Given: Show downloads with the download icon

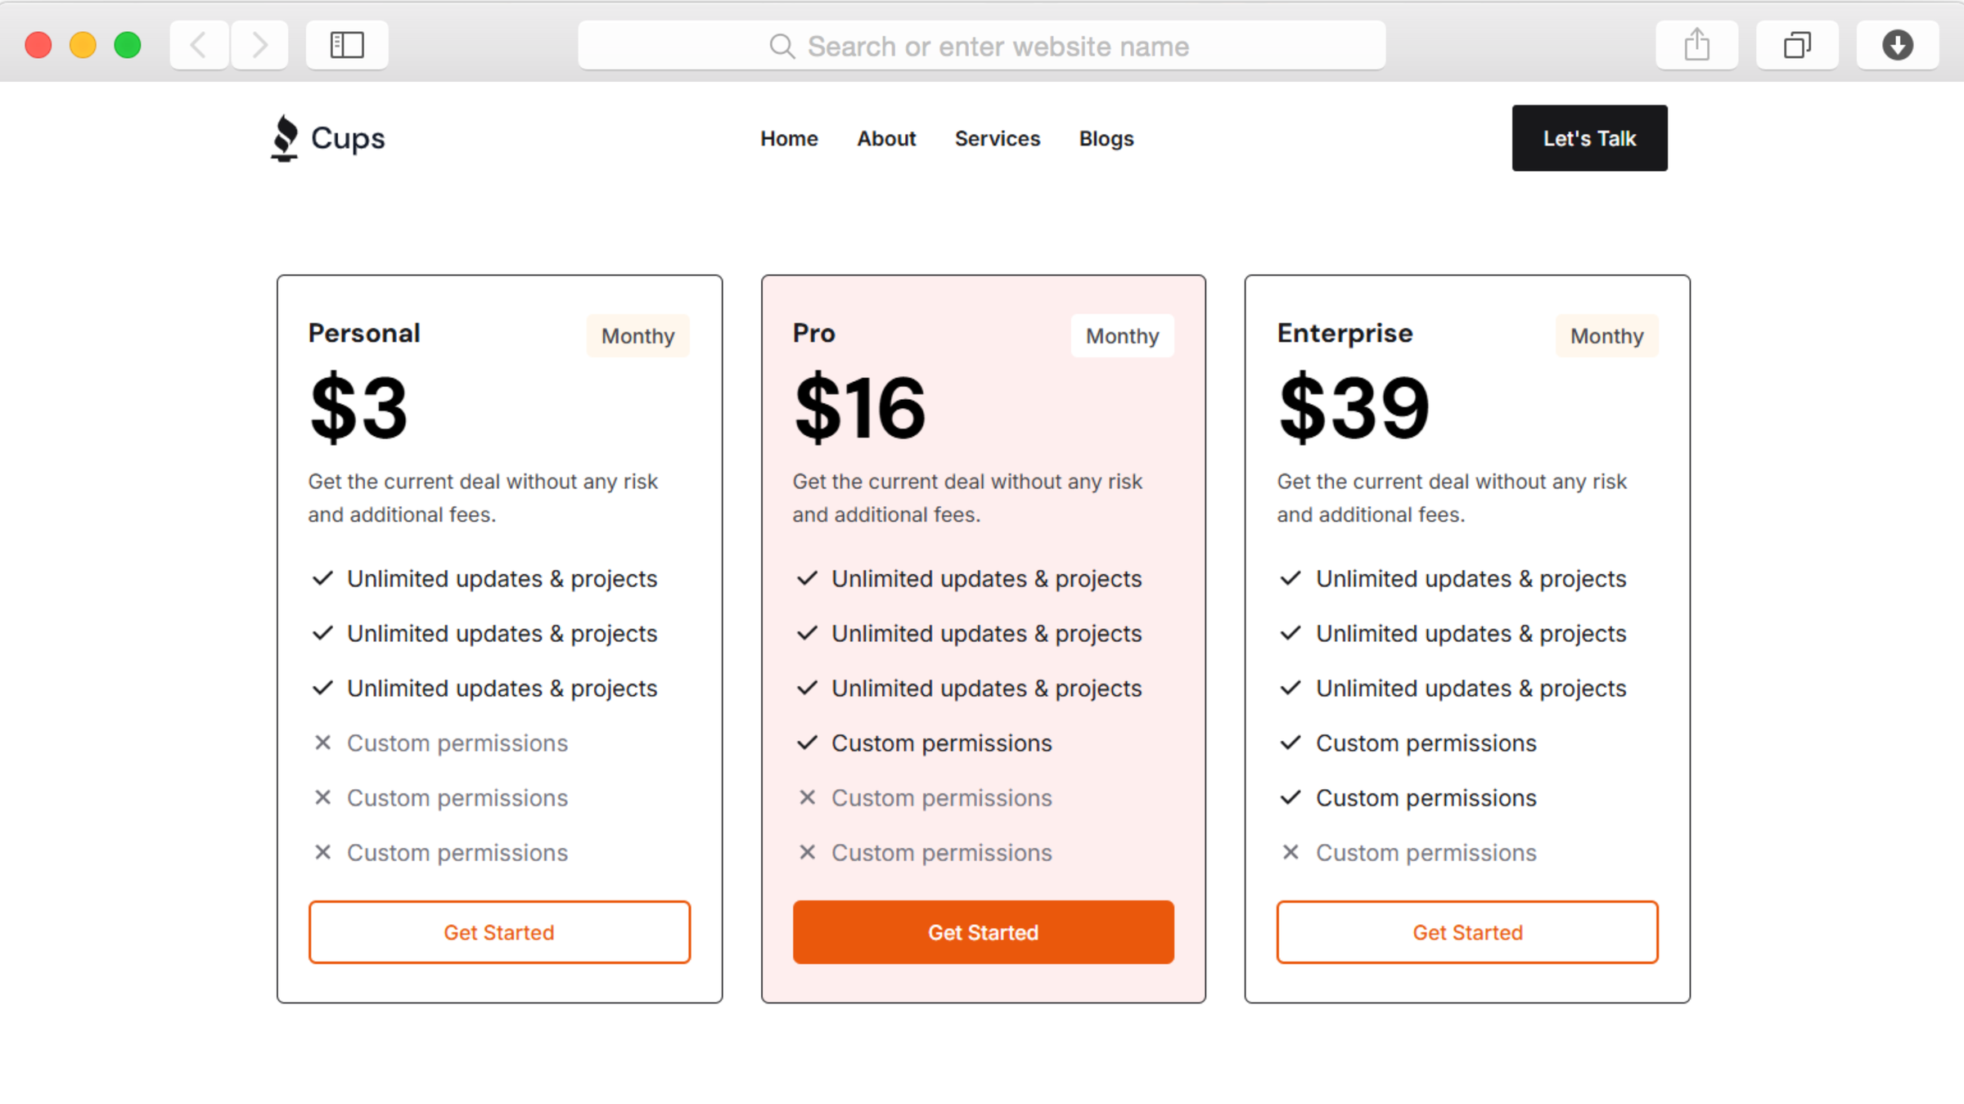Looking at the screenshot, I should [x=1897, y=45].
